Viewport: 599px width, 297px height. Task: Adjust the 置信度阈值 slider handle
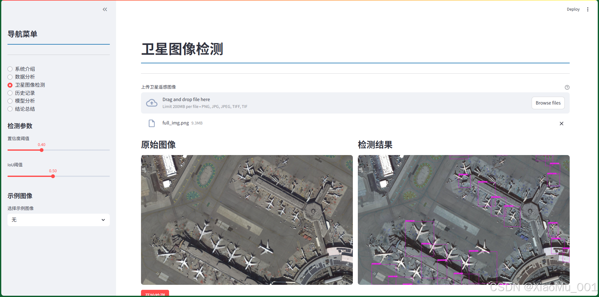[x=41, y=150]
